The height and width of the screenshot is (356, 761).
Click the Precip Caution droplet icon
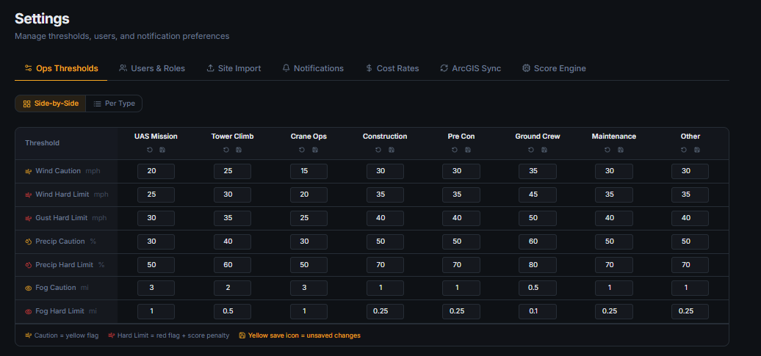coord(28,241)
